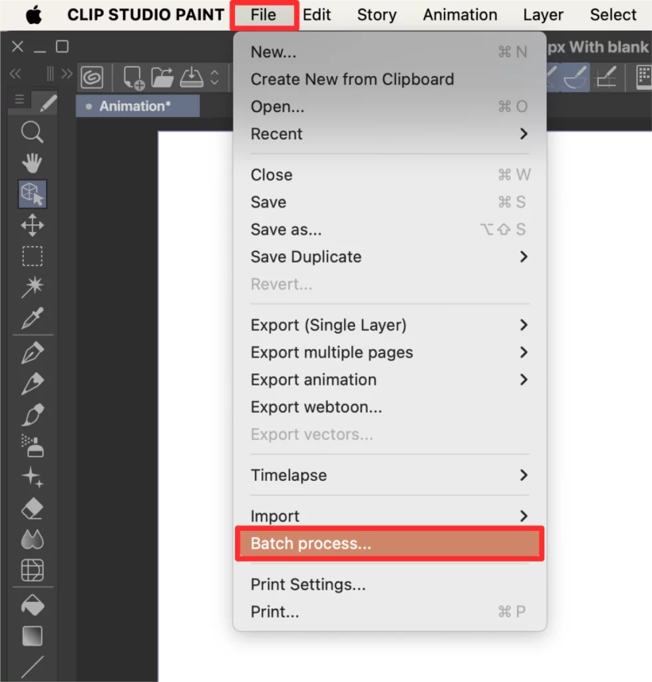Open the Edit menu

click(317, 15)
